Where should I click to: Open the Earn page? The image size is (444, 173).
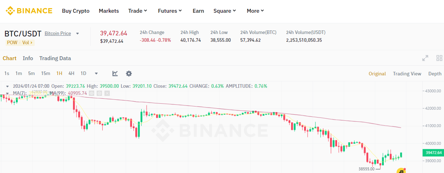point(198,11)
